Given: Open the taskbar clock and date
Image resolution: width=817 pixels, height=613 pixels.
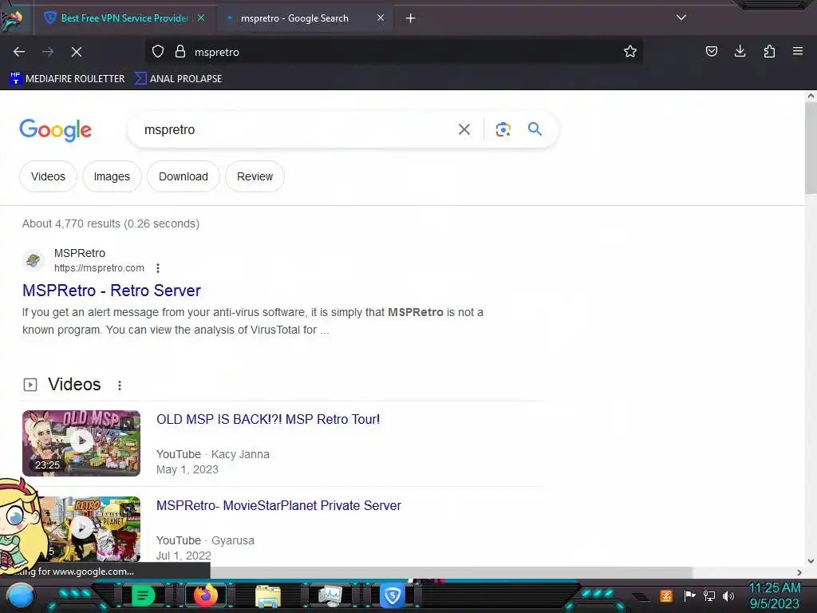Looking at the screenshot, I should [x=775, y=595].
